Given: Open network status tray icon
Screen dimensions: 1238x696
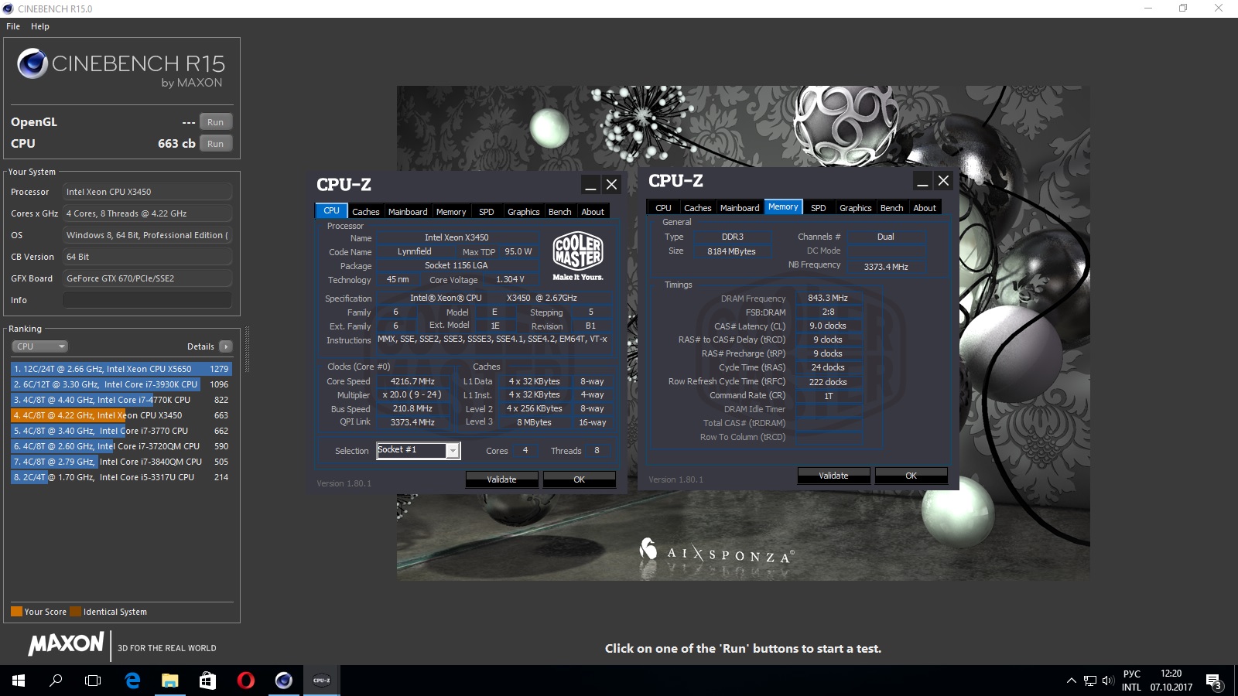Looking at the screenshot, I should 1089,681.
